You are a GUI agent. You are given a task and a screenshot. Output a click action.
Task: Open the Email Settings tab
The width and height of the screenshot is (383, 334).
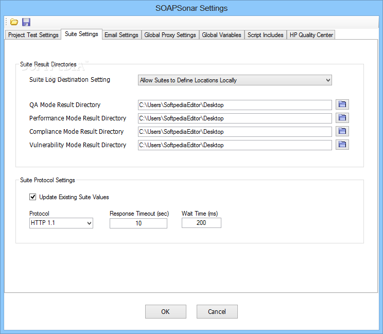point(121,35)
